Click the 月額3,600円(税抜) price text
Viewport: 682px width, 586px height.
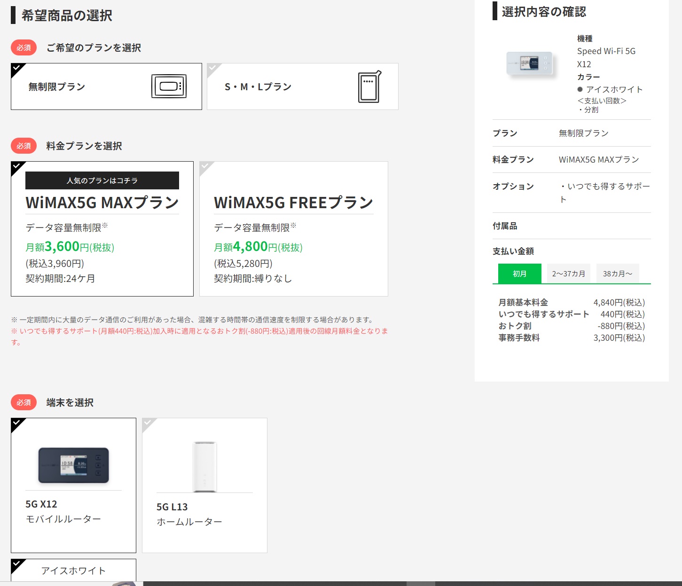coord(70,247)
